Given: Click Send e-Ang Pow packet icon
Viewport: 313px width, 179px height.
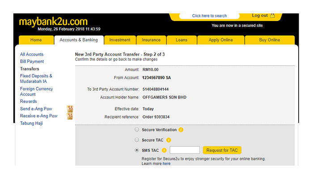Looking at the screenshot, I should [70, 109].
